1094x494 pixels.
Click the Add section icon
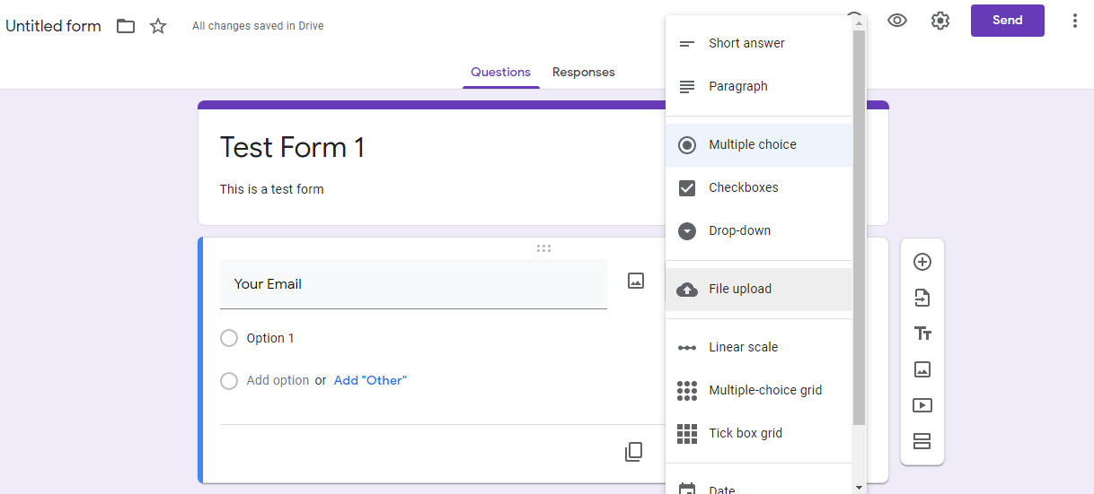pyautogui.click(x=922, y=441)
